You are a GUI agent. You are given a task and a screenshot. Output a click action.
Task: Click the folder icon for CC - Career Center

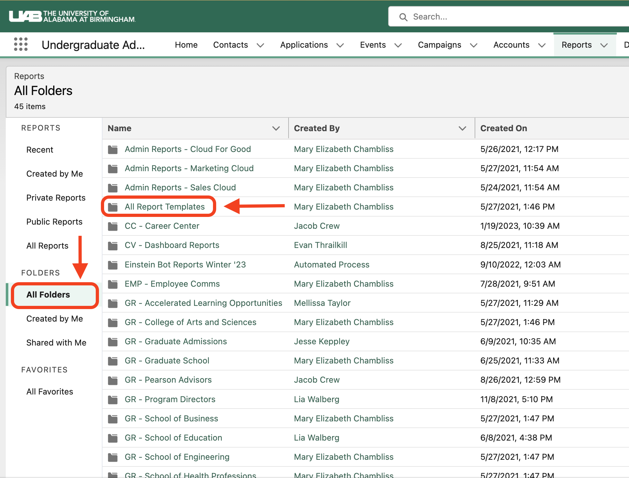pyautogui.click(x=113, y=226)
